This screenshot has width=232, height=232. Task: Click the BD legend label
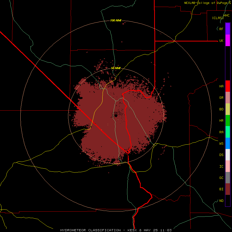pos(221,109)
